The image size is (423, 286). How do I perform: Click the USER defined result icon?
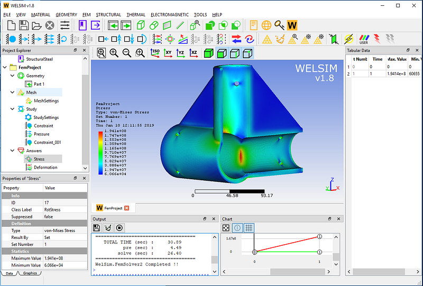pos(364,39)
